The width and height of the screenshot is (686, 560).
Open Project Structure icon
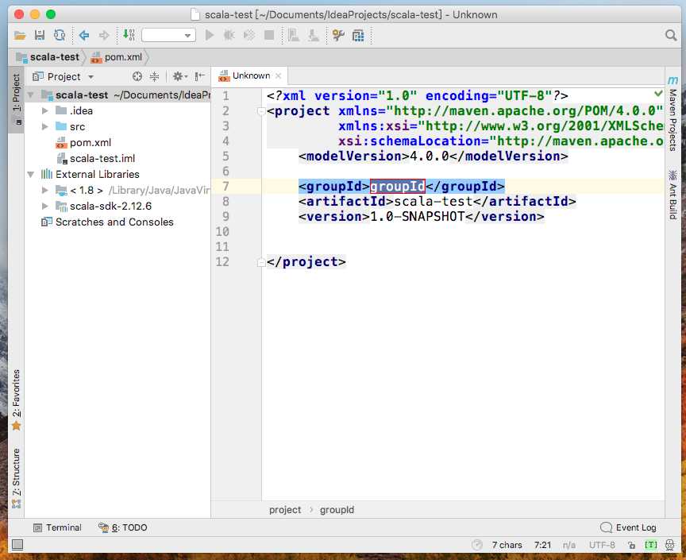[x=358, y=35]
